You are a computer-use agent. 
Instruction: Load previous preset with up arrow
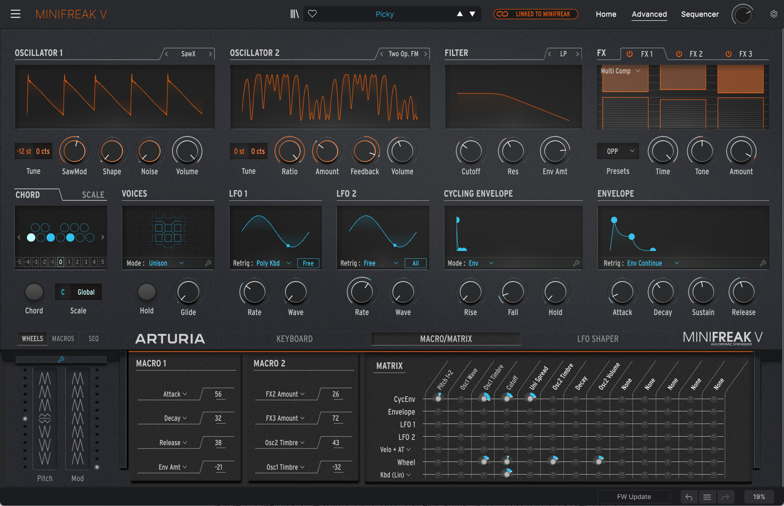(460, 14)
